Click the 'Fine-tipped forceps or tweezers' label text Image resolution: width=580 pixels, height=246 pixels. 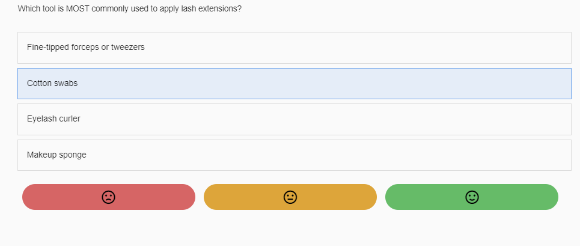tap(85, 47)
